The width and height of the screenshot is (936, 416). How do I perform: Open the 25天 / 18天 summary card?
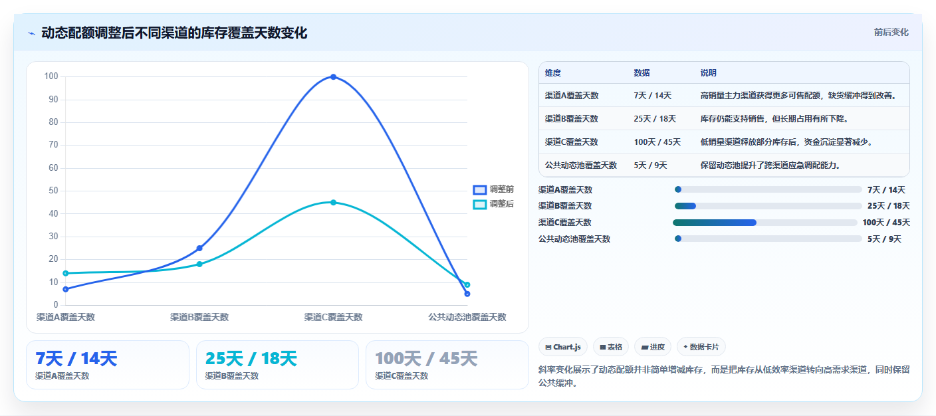277,365
